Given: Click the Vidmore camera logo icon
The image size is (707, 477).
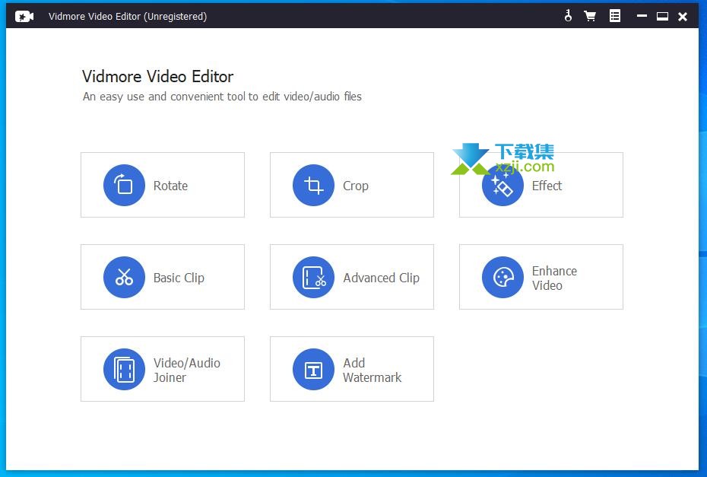Looking at the screenshot, I should click(24, 17).
